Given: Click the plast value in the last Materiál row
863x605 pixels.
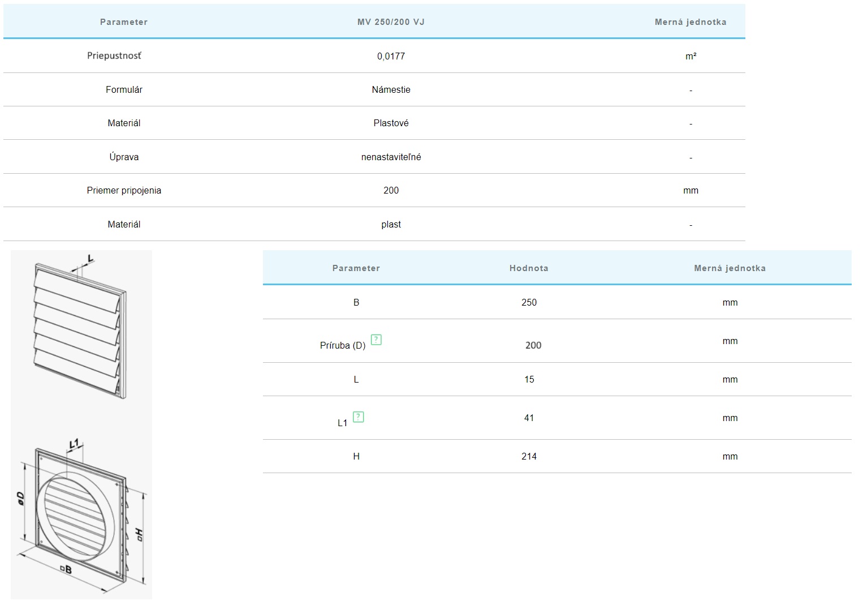Looking at the screenshot, I should 391,225.
